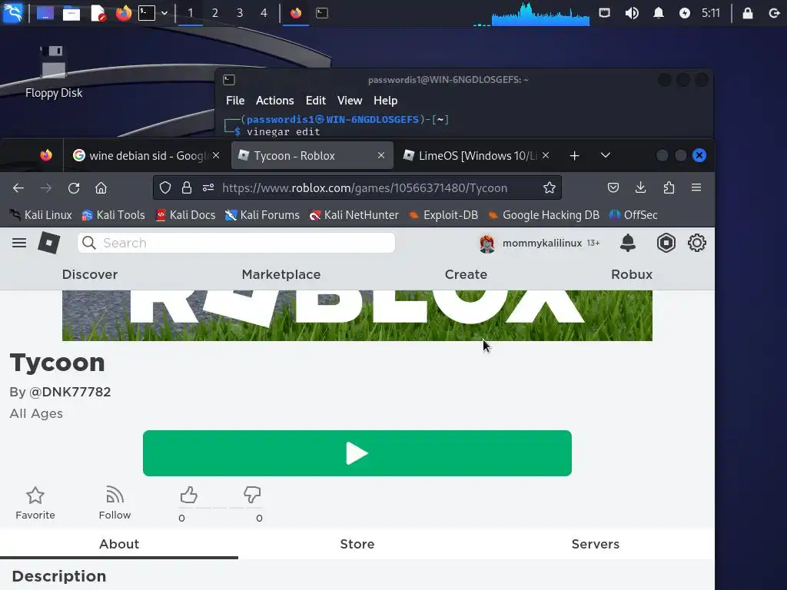Launch the text editor panel icon
The width and height of the screenshot is (787, 590).
(98, 12)
